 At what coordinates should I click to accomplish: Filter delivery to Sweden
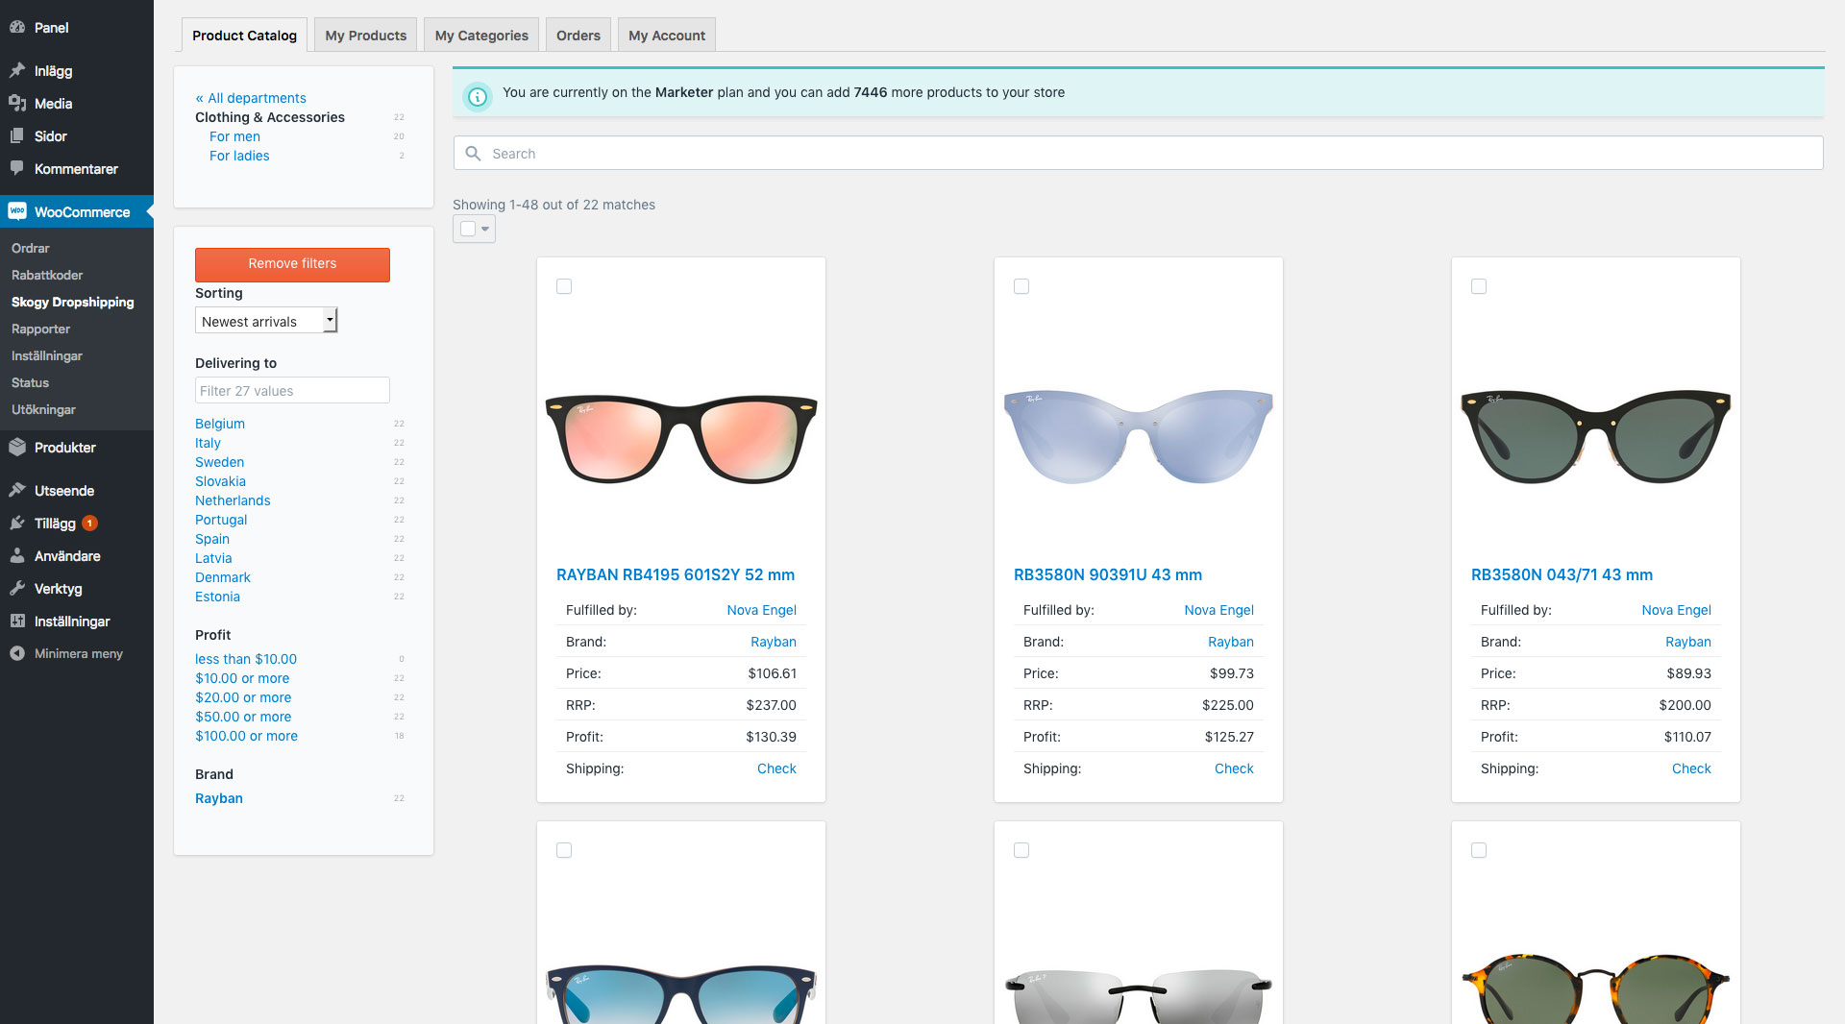tap(219, 462)
